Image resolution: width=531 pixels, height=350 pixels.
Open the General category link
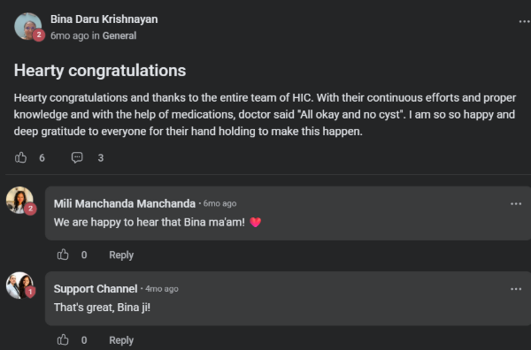click(119, 36)
